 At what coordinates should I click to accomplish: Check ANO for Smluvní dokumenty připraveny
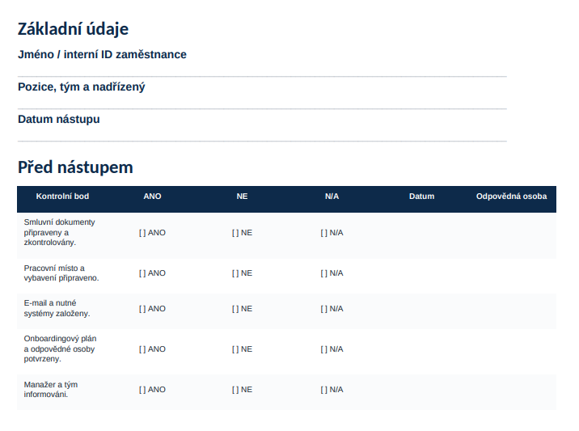pyautogui.click(x=152, y=233)
